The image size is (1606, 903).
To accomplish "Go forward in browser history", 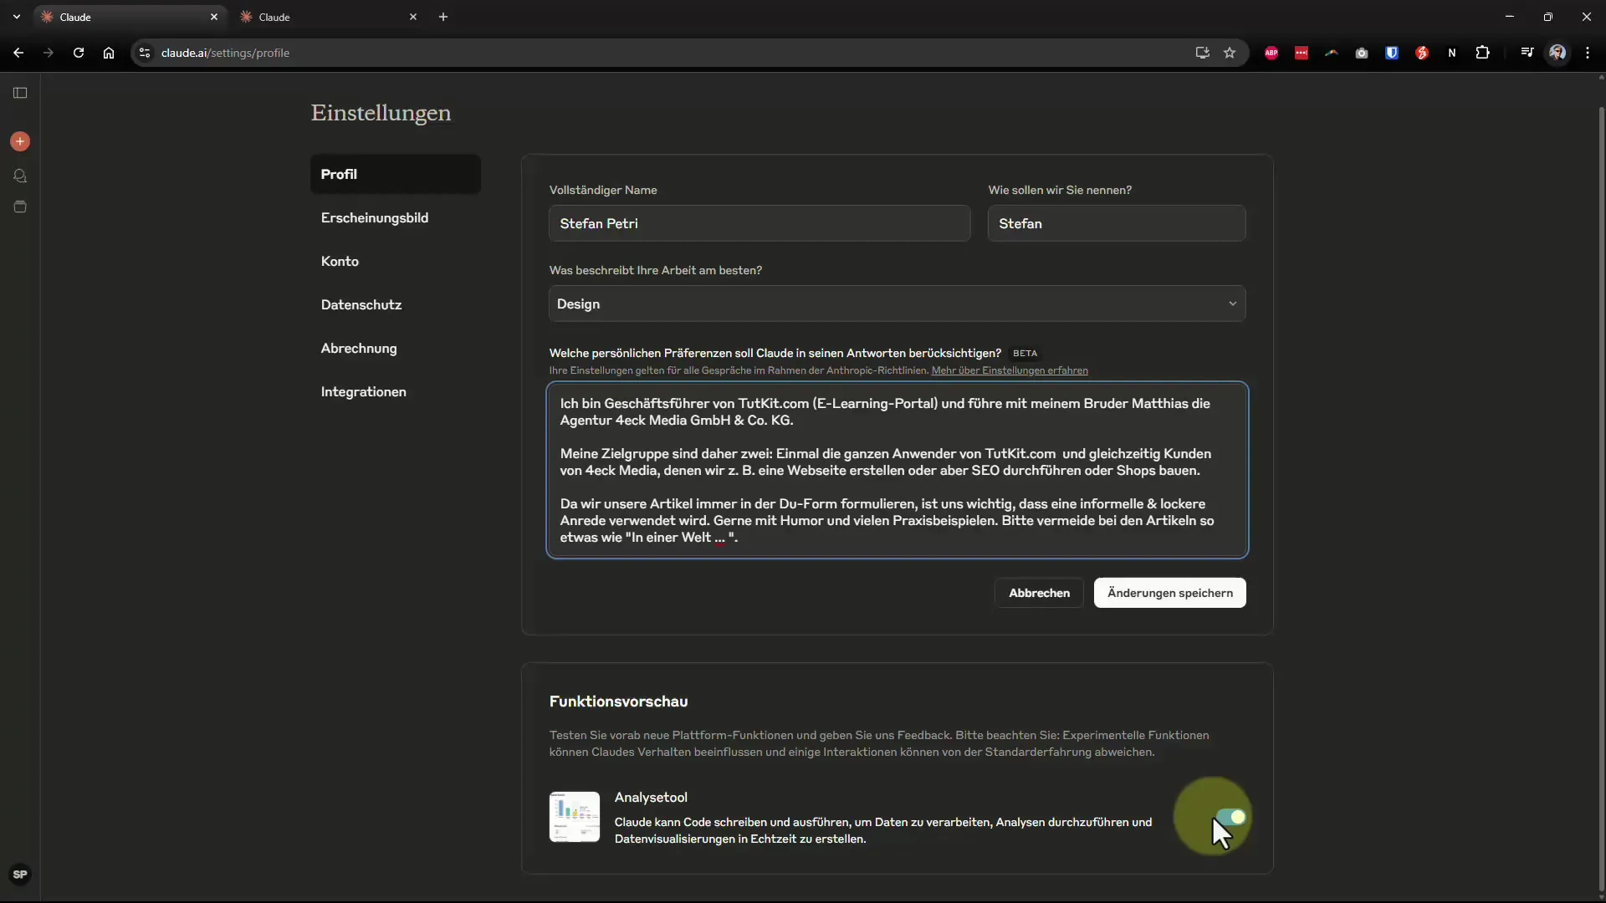I will (49, 53).
